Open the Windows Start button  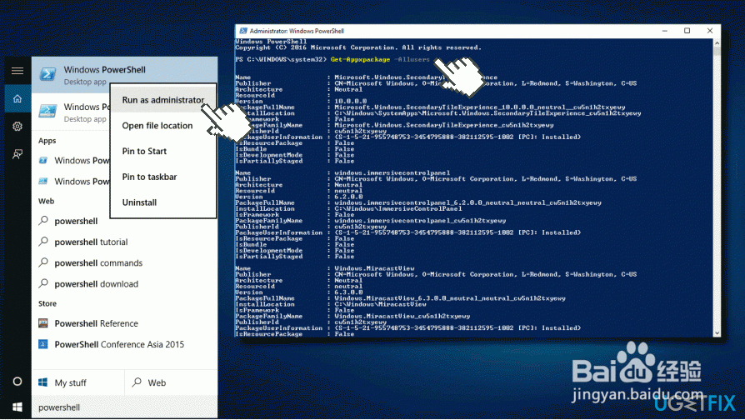pyautogui.click(x=17, y=407)
